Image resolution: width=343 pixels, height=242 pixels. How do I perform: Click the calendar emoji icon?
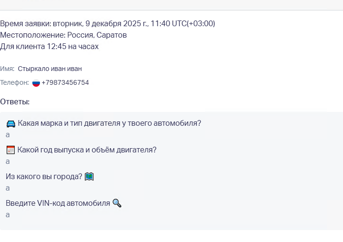[10, 150]
